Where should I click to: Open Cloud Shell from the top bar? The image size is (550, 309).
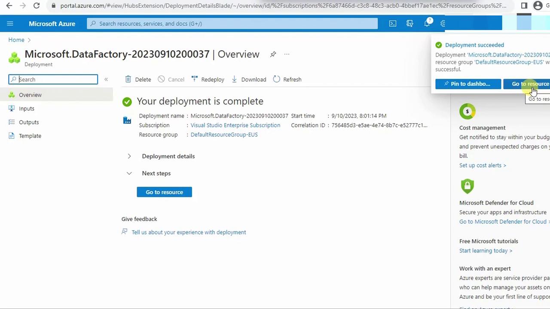393,24
